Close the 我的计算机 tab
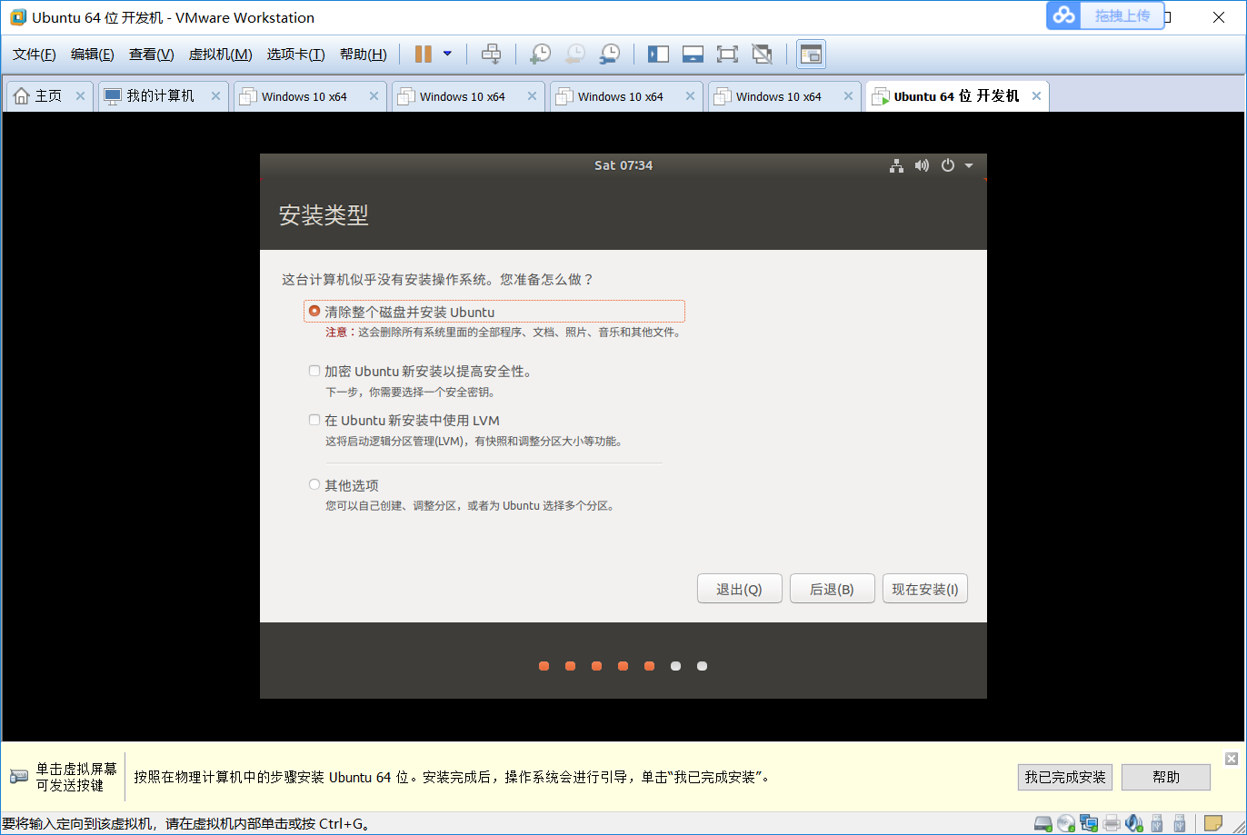The width and height of the screenshot is (1247, 835). click(x=215, y=96)
